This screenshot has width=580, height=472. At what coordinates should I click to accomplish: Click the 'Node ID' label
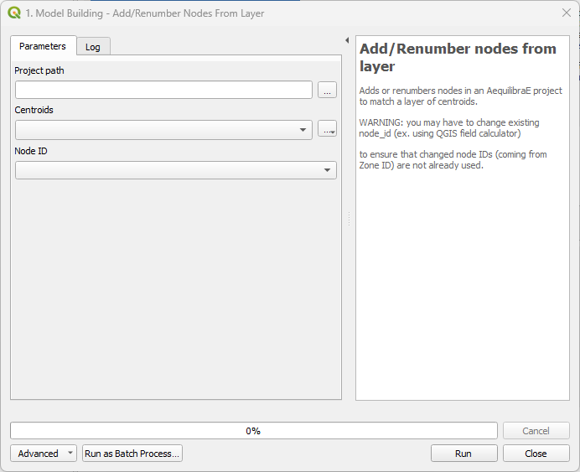coord(31,151)
